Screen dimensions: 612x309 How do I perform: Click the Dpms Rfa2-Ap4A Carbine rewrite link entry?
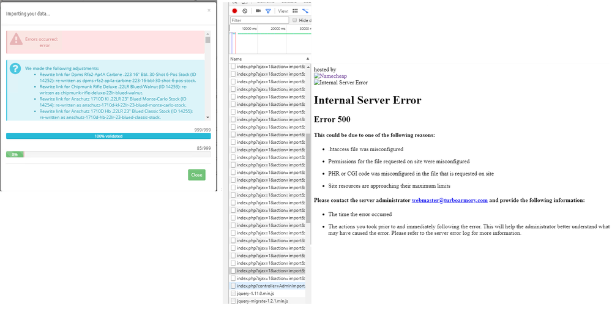(x=118, y=77)
